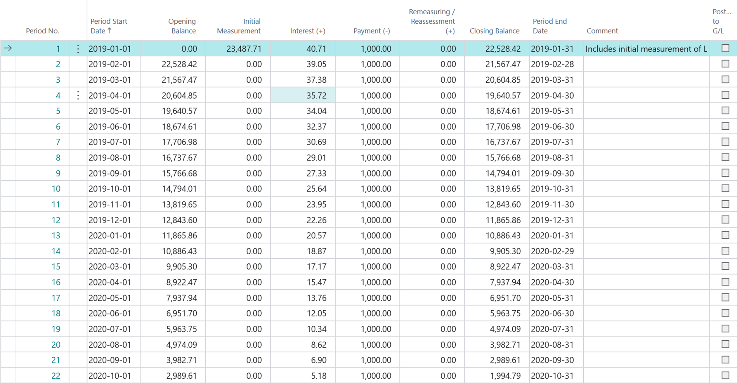Tick Post to G/L checkbox for period 1
This screenshot has height=383, width=737.
click(725, 48)
